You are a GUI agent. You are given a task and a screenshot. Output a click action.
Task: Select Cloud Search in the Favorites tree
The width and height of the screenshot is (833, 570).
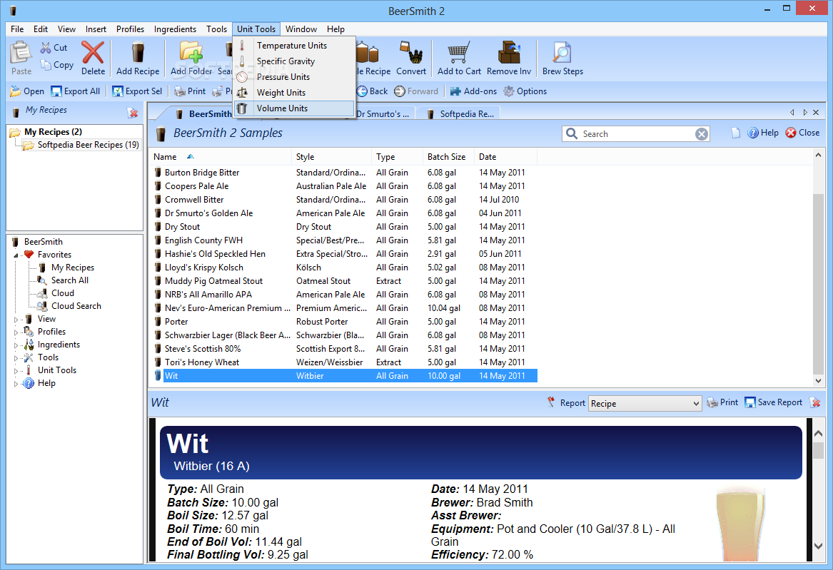(x=76, y=306)
